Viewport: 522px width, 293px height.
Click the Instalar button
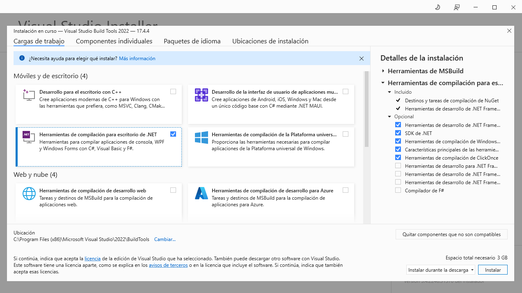coord(493,270)
